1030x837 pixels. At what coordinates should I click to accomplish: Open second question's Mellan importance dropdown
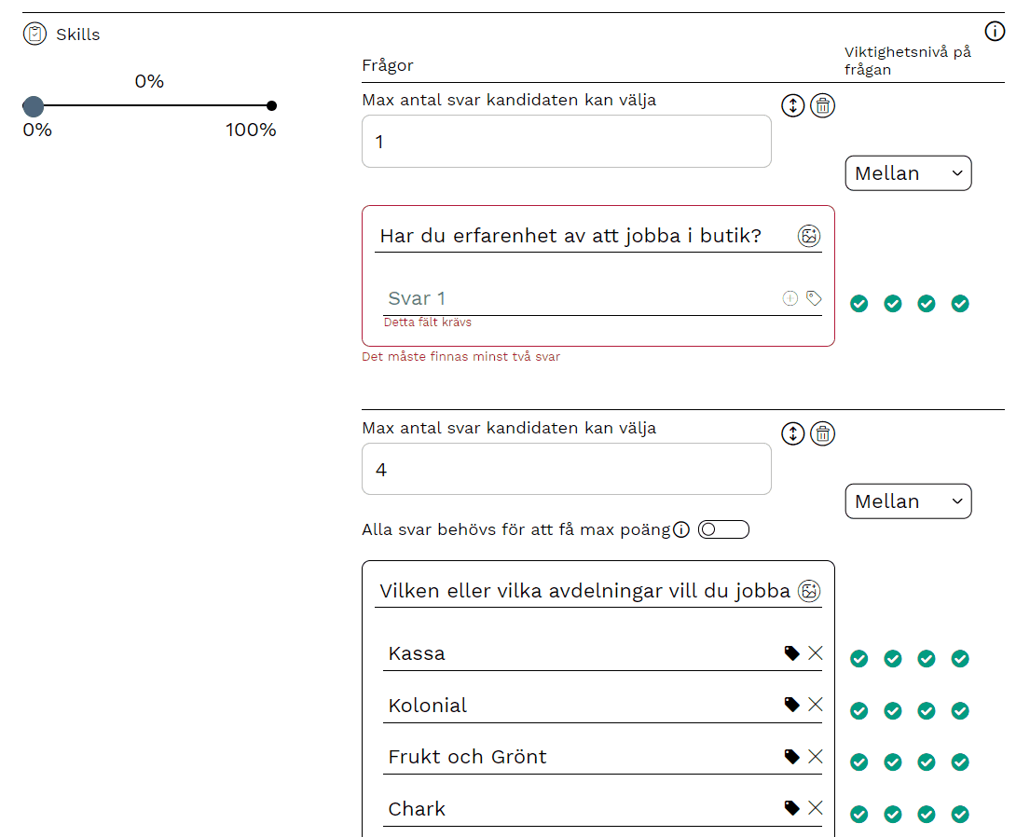[908, 501]
